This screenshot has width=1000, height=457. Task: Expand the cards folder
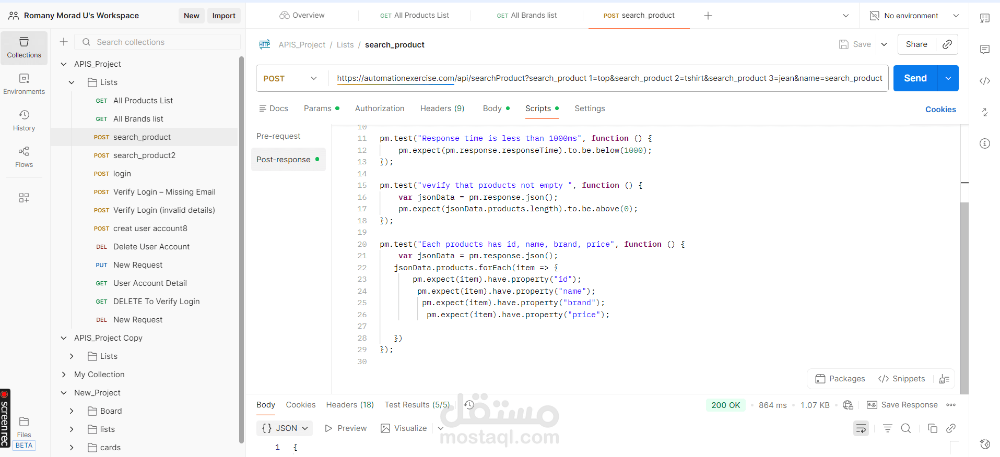click(x=72, y=448)
